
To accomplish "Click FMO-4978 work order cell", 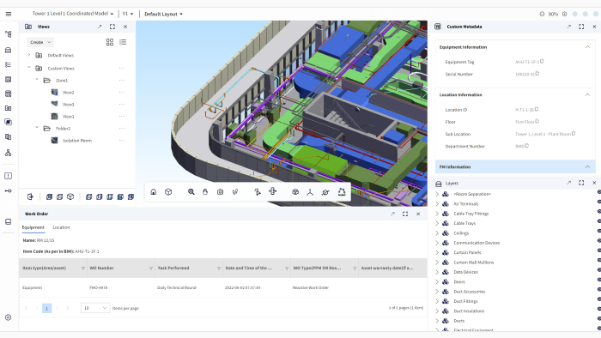I will (99, 287).
